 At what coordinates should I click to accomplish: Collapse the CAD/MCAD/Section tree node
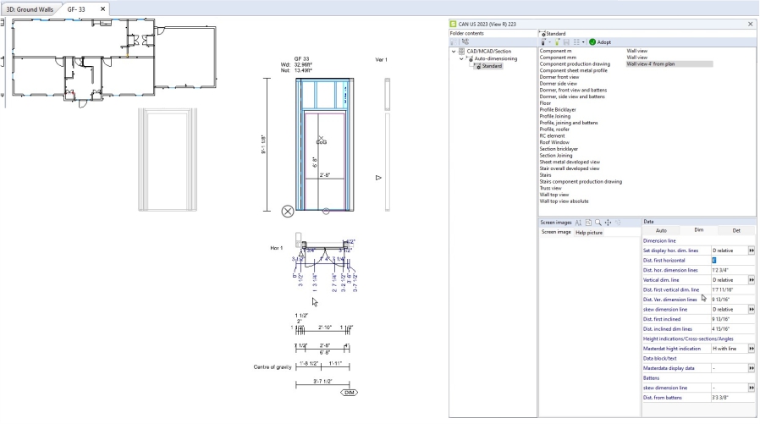(x=454, y=51)
